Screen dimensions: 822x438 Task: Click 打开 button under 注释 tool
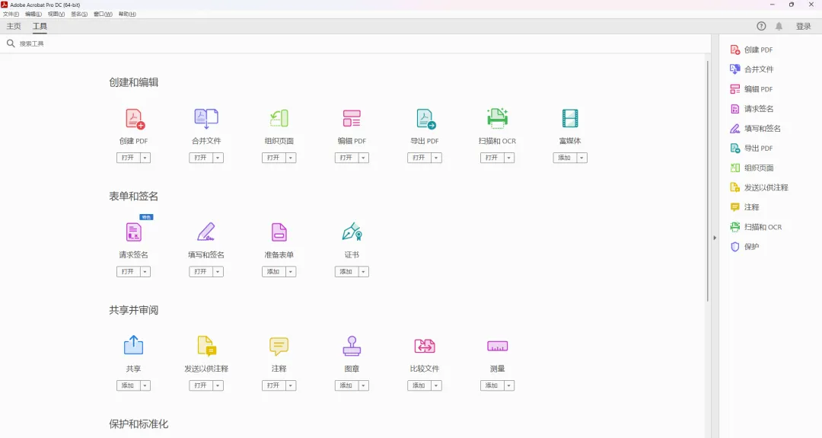(274, 385)
